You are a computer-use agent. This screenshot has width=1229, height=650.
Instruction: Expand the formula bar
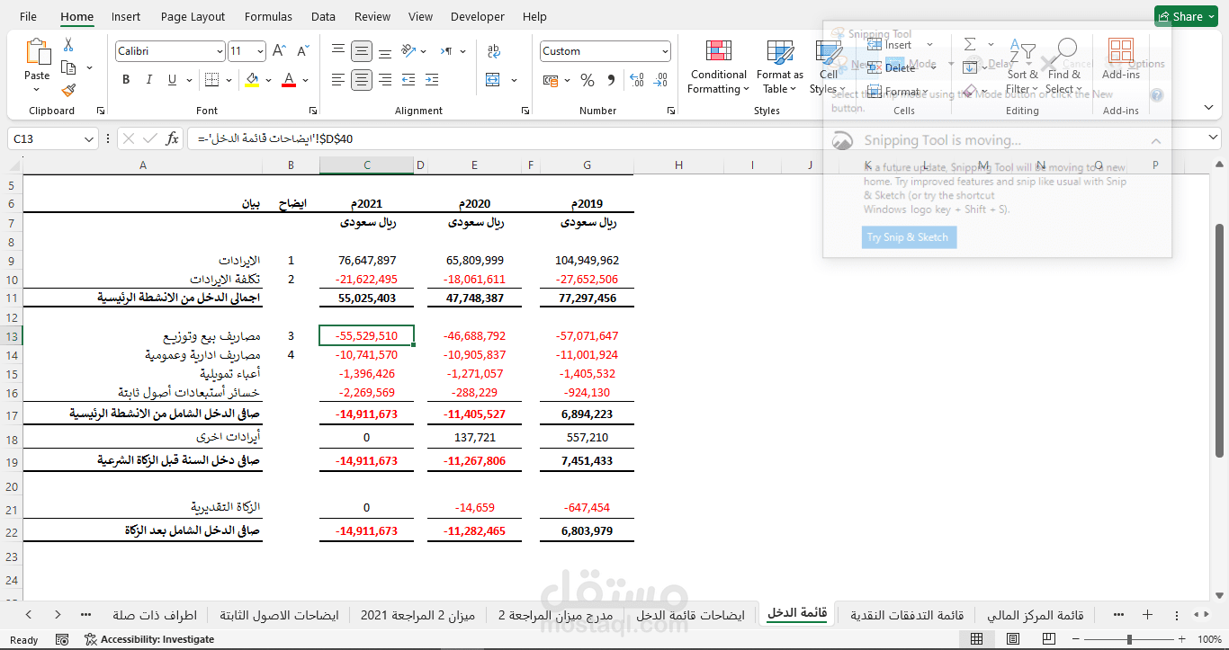(1213, 138)
